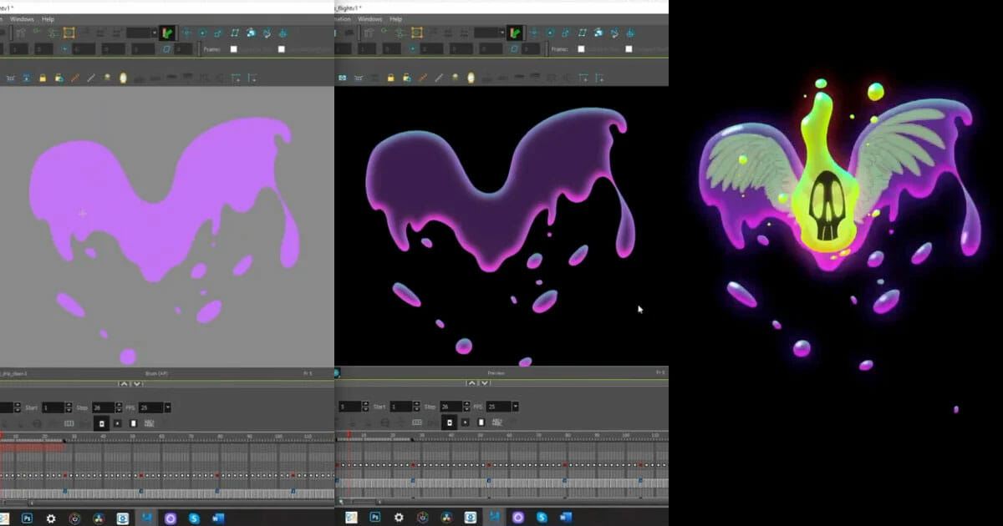Click the highlighted green brush preview icon
The image size is (1003, 526).
(166, 33)
